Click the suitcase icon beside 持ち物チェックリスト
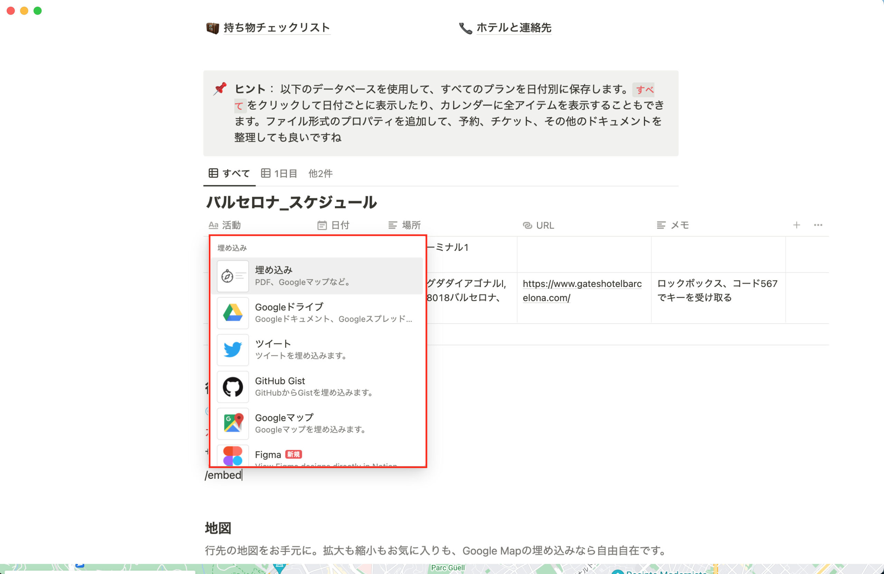This screenshot has width=884, height=574. (213, 28)
